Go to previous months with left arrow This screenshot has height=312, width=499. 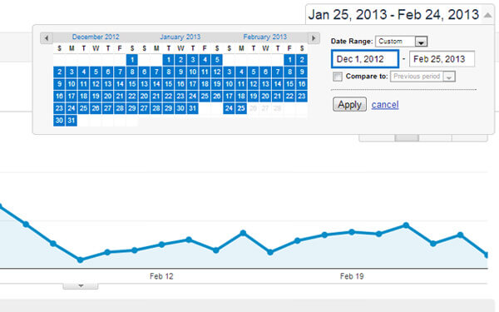click(47, 38)
